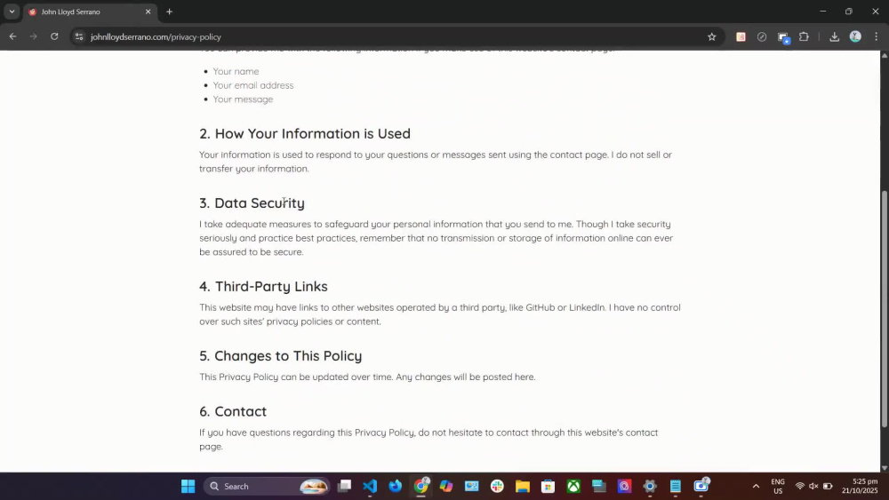Click the 'Your name' bullet item
Viewport: 889px width, 500px height.
tap(236, 71)
